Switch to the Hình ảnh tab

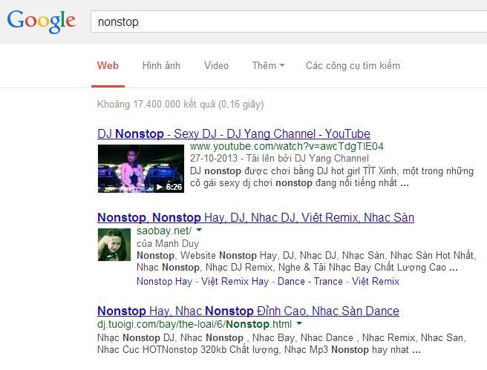coord(161,65)
